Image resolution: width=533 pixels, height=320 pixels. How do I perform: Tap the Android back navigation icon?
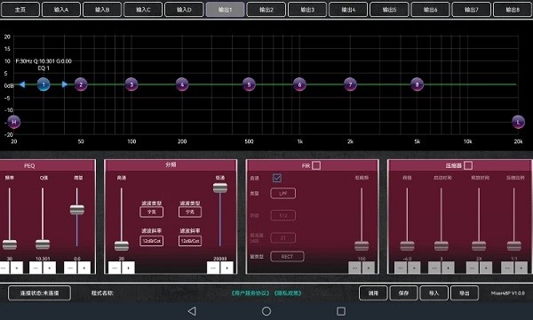pyautogui.click(x=192, y=311)
